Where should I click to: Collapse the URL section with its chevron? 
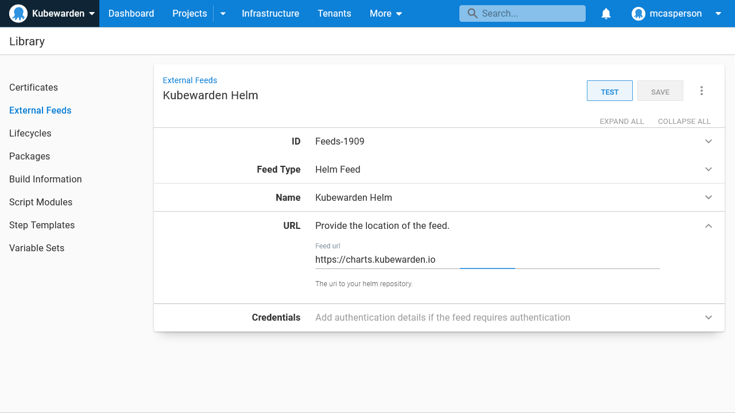click(708, 225)
